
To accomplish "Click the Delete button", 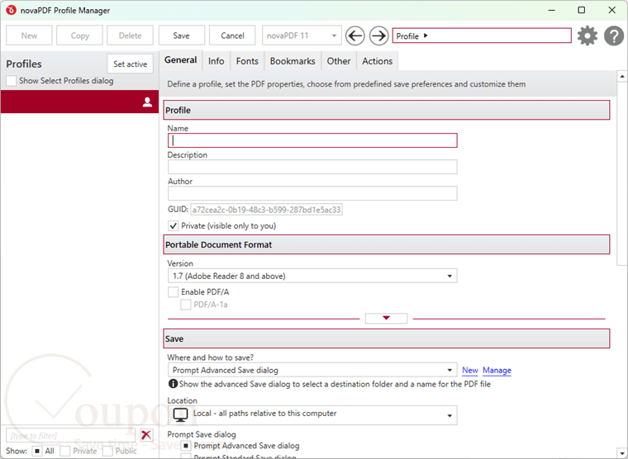I will click(x=131, y=35).
